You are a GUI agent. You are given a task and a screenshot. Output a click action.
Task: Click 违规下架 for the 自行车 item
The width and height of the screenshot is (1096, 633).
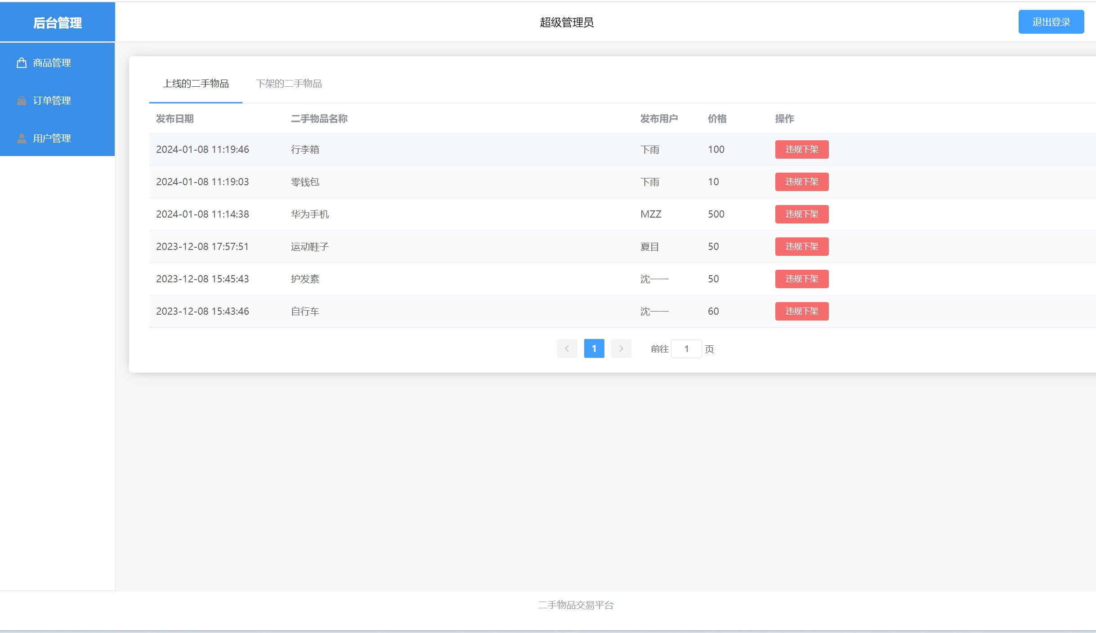point(801,311)
